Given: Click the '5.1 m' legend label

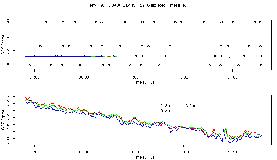Looking at the screenshot, I should (191, 105).
